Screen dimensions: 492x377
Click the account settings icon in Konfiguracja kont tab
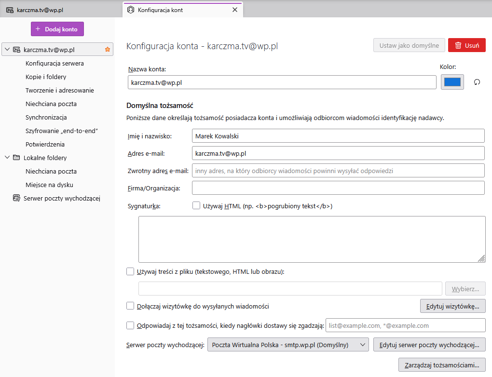131,10
